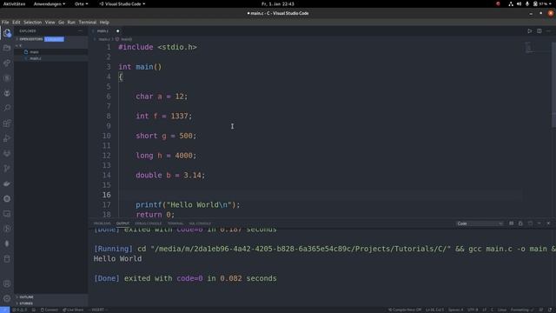Open the Anwendungen applications menu
Screen dimensions: 556x313
click(50, 3)
